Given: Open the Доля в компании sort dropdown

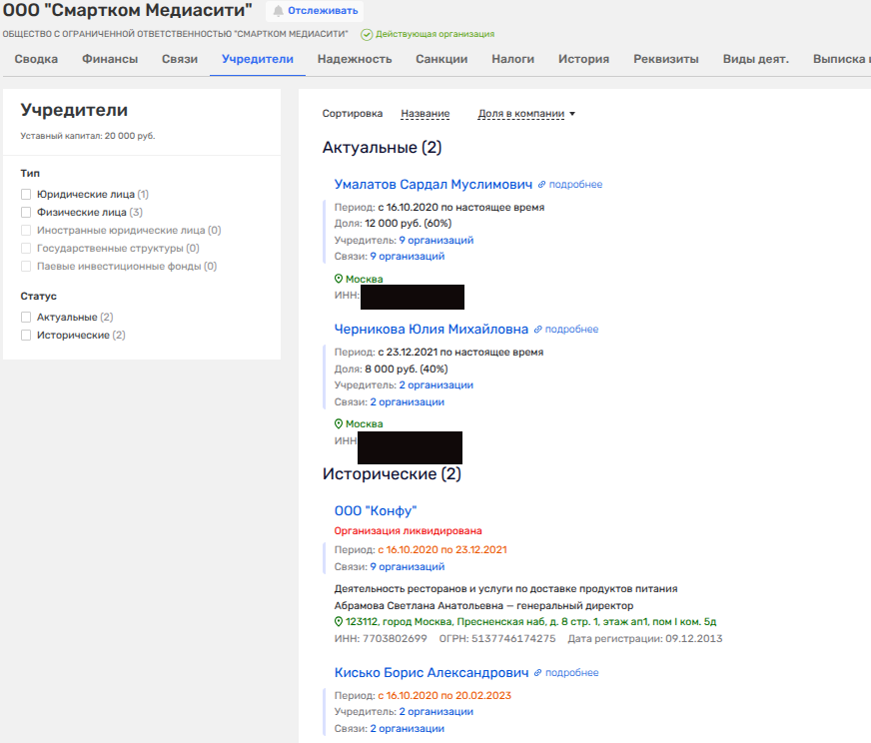Looking at the screenshot, I should [526, 114].
